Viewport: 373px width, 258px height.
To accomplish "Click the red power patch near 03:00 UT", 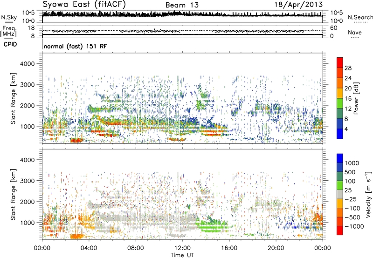I will pos(77,140).
